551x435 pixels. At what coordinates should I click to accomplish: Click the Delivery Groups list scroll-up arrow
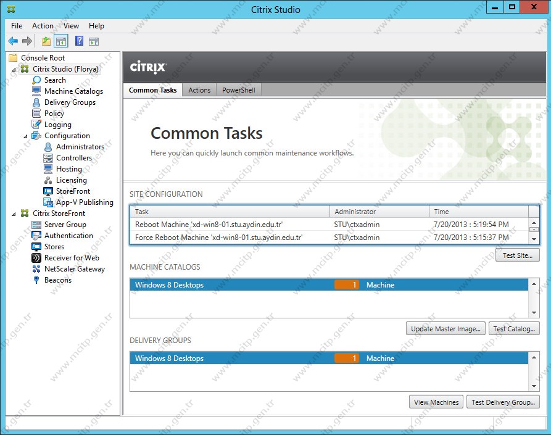(534, 357)
